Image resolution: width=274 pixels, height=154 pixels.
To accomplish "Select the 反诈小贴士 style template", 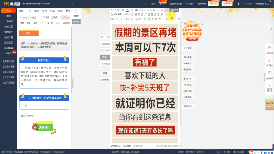I will 44,73.
